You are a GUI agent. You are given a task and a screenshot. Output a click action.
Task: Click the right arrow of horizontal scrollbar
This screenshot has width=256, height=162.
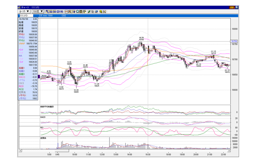pos(229,150)
